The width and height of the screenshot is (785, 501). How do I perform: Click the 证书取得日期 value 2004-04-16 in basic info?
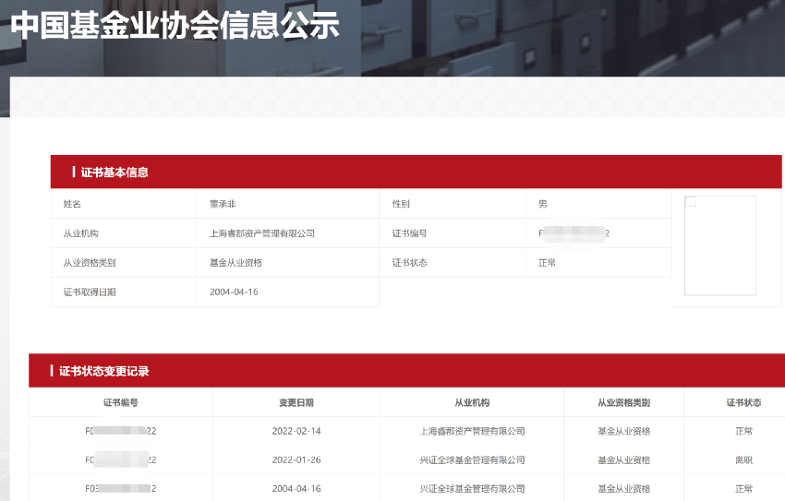tap(234, 292)
